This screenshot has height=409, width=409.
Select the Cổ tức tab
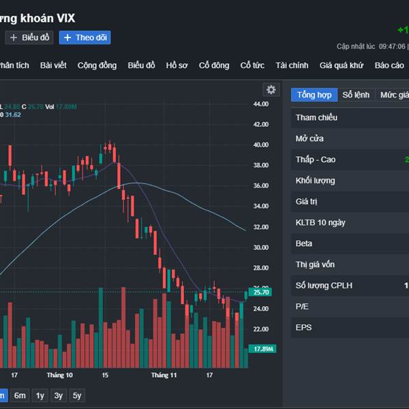(x=252, y=65)
